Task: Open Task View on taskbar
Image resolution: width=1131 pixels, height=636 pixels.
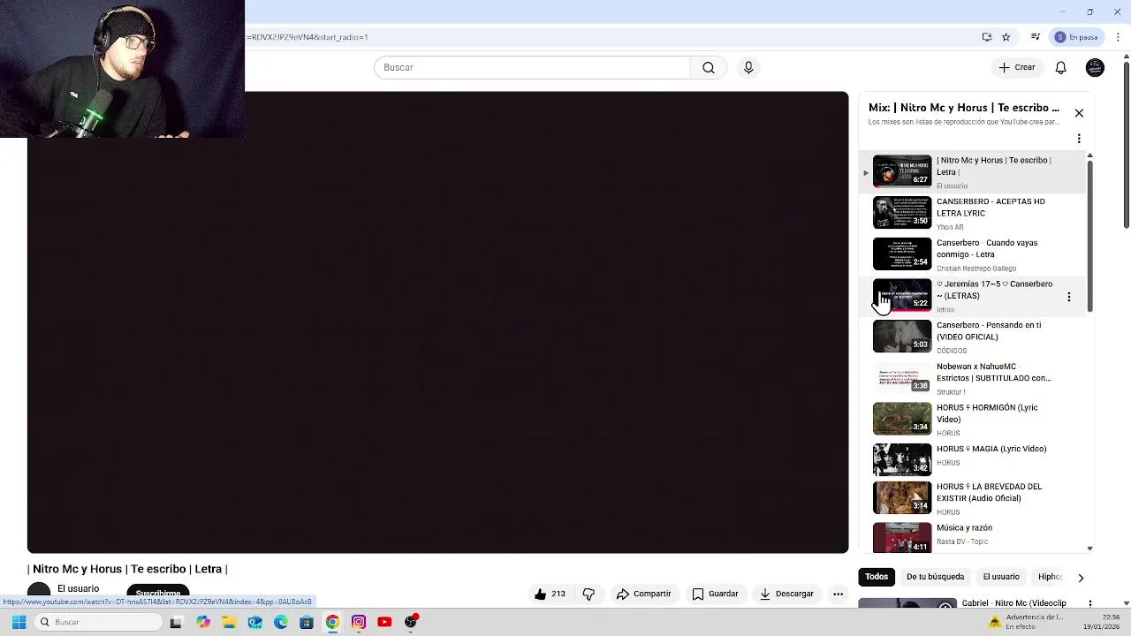Action: coord(176,622)
